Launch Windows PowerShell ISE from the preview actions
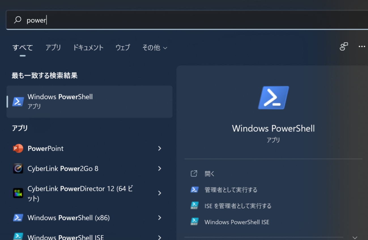Image resolution: width=368 pixels, height=240 pixels. pyautogui.click(x=237, y=222)
